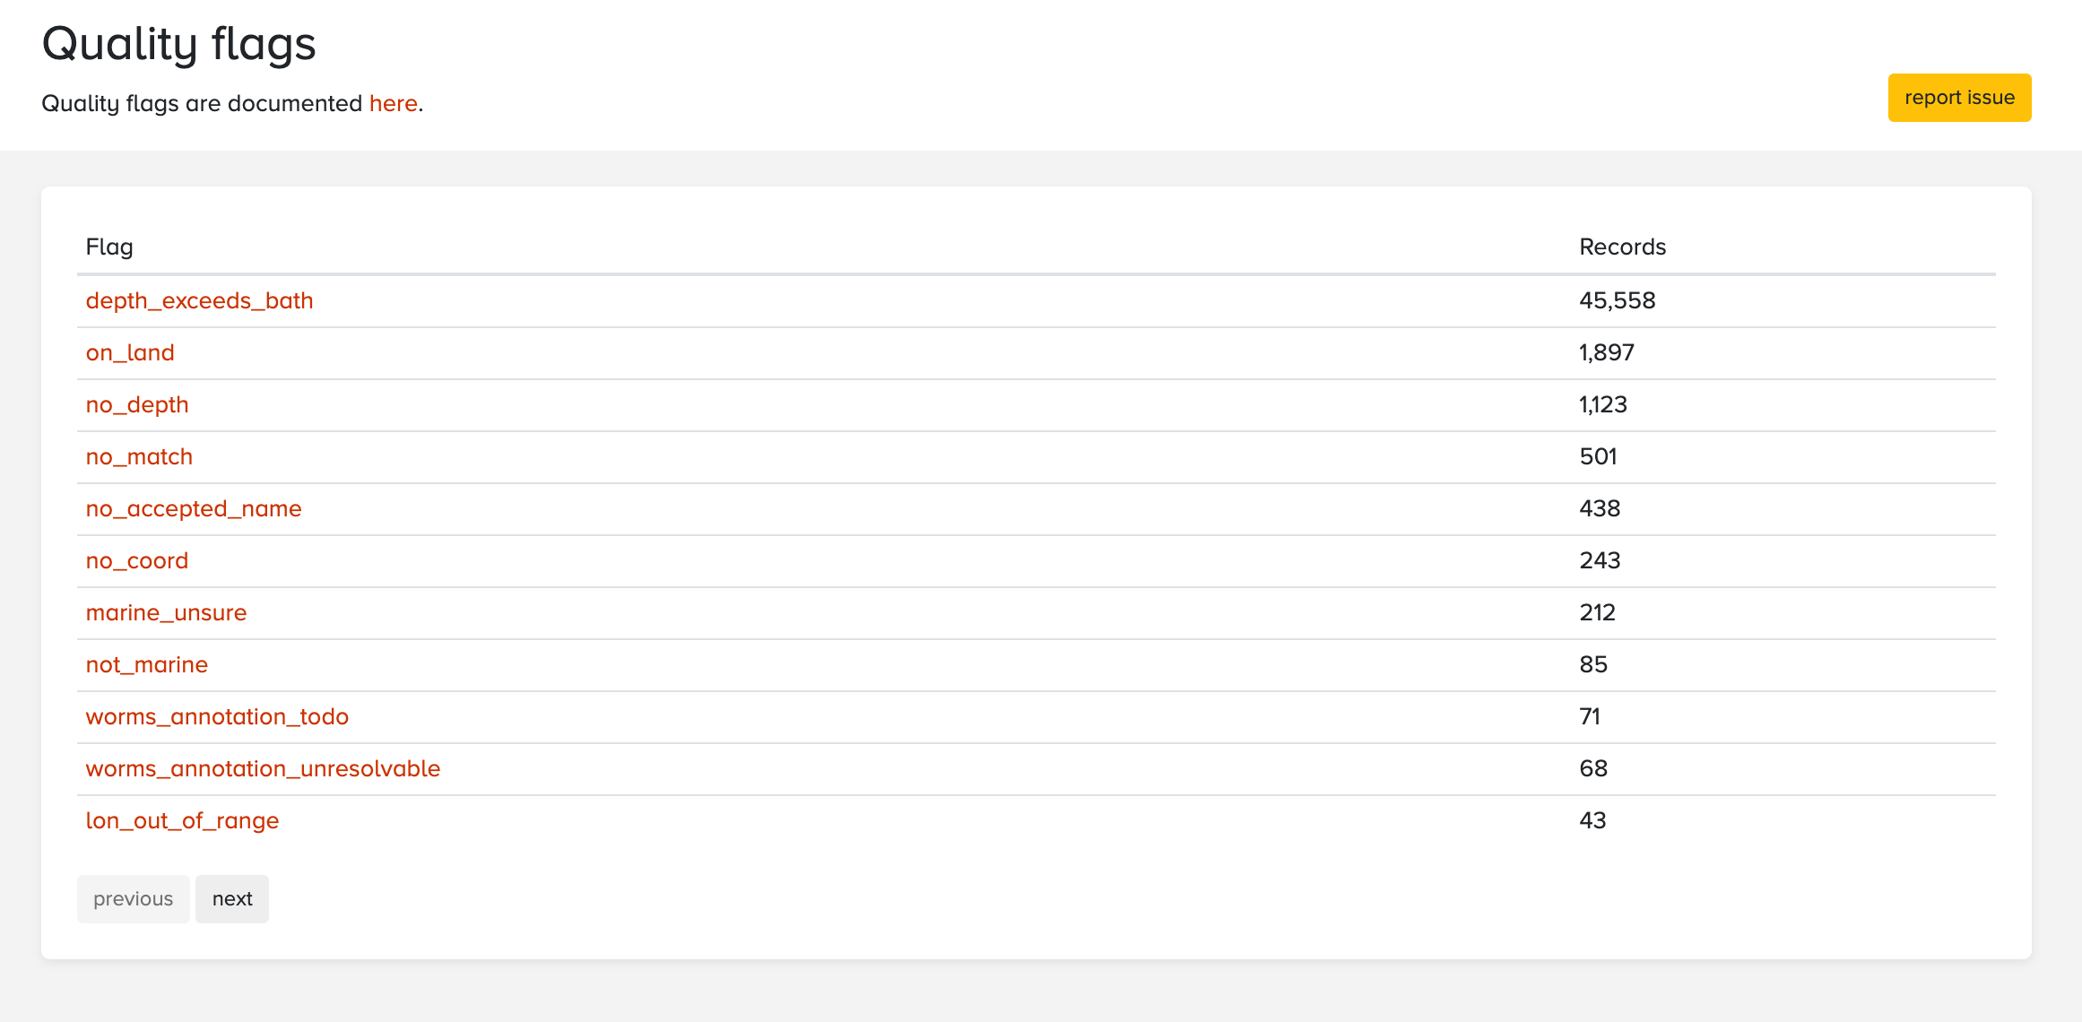Open the 'here' documentation link

click(x=393, y=103)
